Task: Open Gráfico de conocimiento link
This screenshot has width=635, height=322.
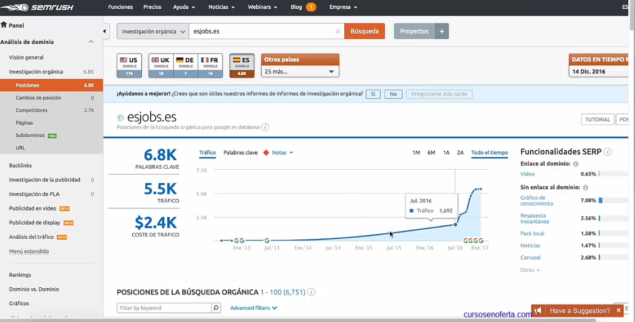Action: click(537, 201)
